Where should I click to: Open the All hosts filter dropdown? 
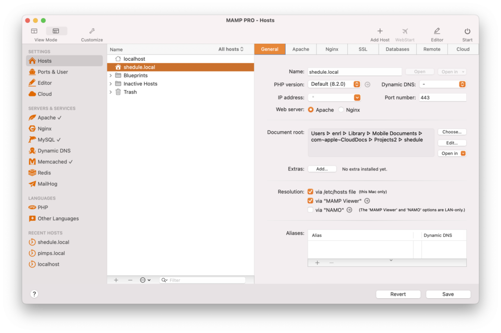pyautogui.click(x=231, y=49)
